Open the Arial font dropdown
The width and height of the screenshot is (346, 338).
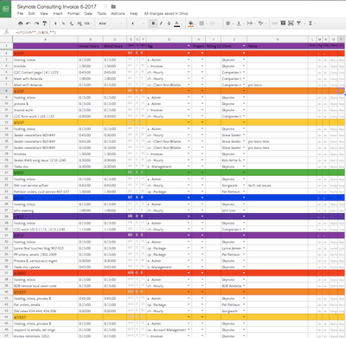111,23
